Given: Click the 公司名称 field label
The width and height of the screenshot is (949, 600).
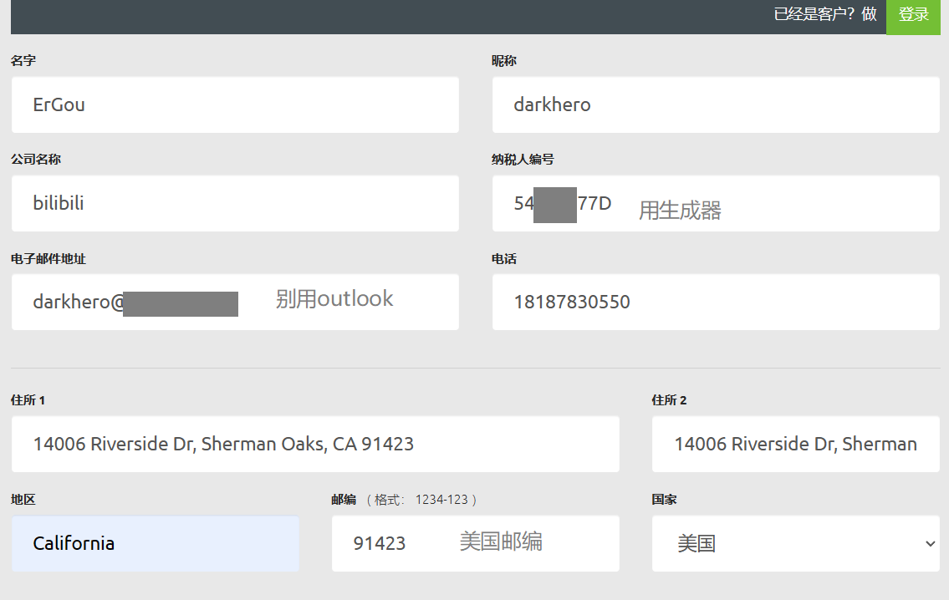Looking at the screenshot, I should [x=36, y=160].
